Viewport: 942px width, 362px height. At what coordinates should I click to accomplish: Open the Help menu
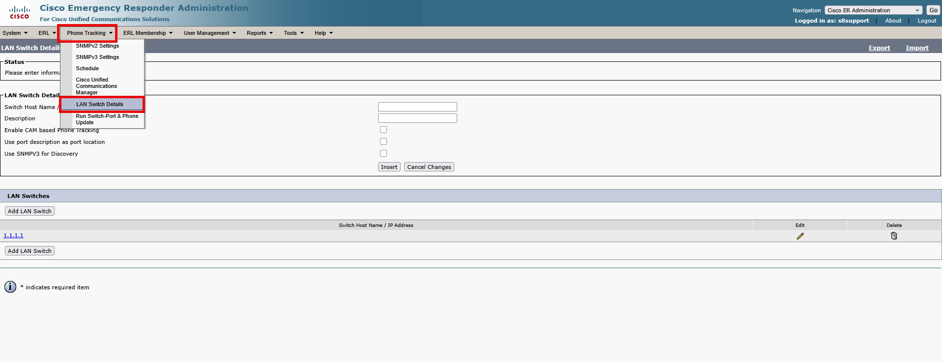[x=324, y=33]
